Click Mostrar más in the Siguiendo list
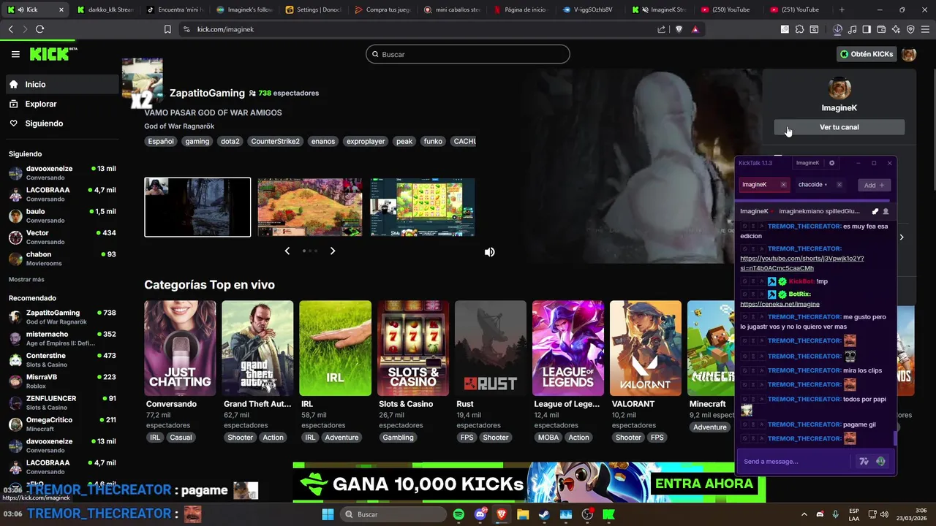The width and height of the screenshot is (936, 526). pos(26,280)
